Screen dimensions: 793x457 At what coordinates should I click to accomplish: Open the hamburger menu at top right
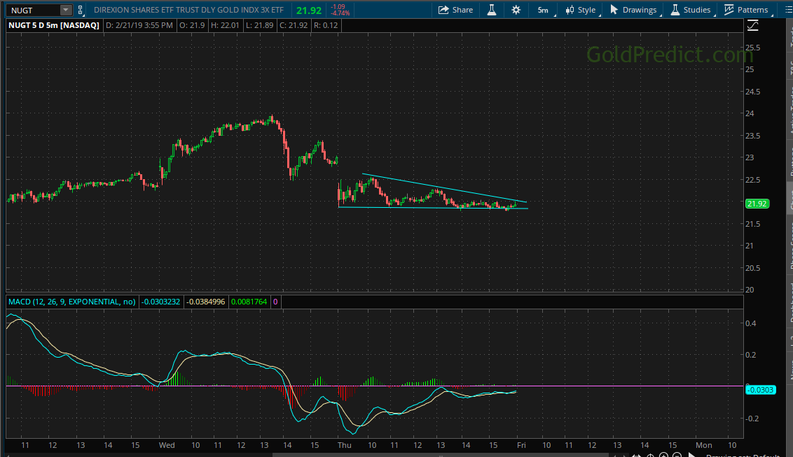pyautogui.click(x=787, y=10)
